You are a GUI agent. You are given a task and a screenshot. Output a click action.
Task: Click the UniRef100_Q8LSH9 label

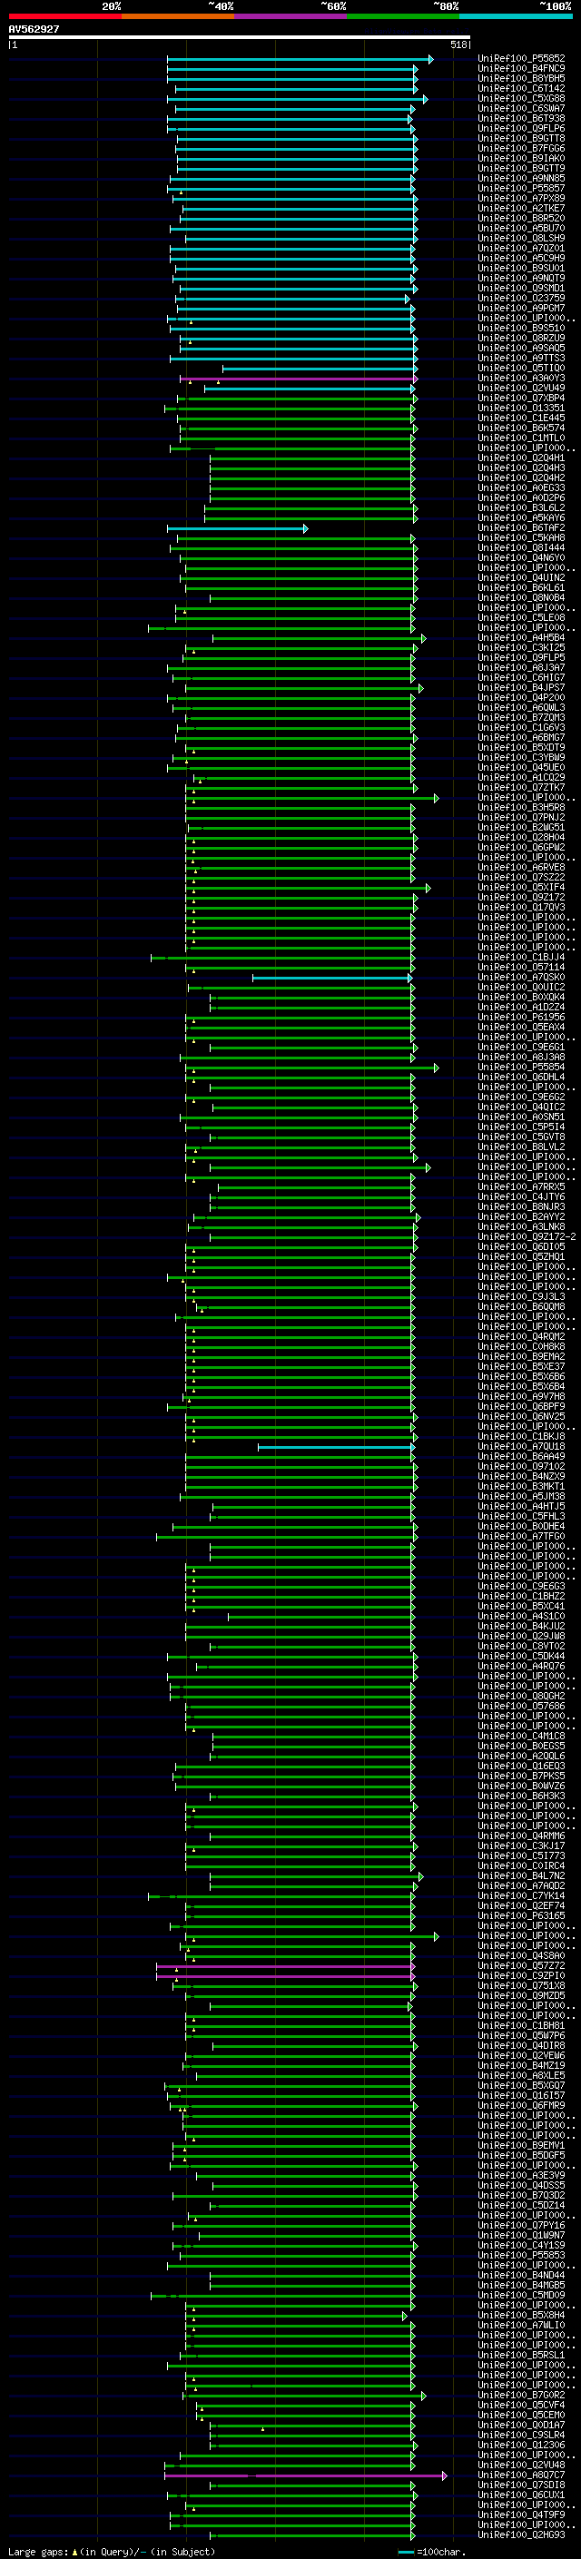[x=521, y=239]
